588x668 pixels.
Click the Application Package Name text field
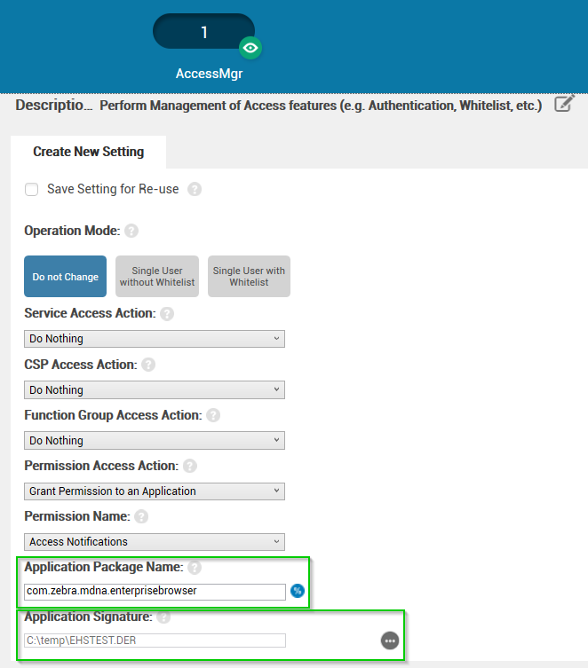click(x=155, y=591)
